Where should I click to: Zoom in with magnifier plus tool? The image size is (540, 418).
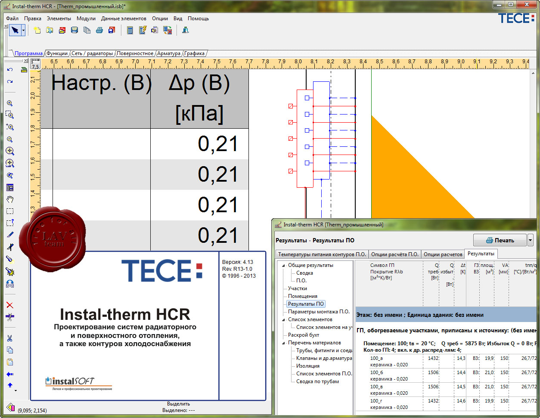click(10, 103)
